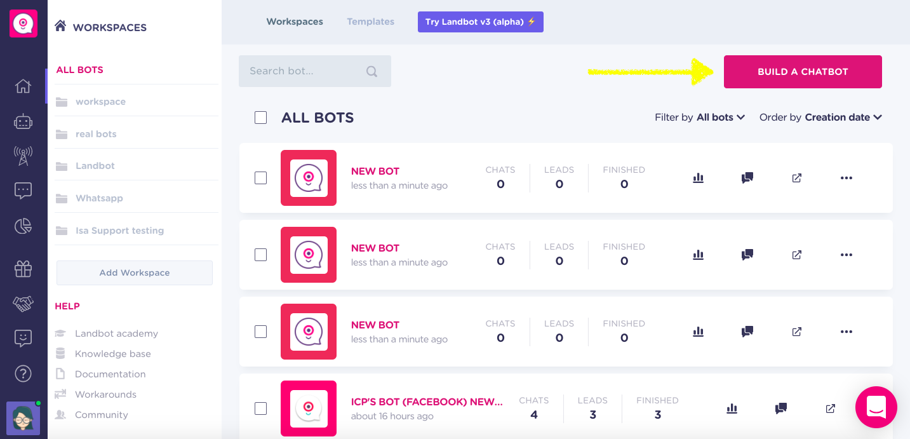Click the ICP'S BOT (FACEBOOK) NEW... title

tap(427, 402)
